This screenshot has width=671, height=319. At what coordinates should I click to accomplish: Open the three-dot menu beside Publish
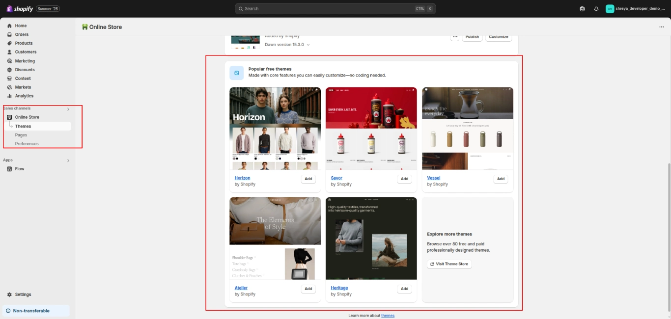pos(455,37)
